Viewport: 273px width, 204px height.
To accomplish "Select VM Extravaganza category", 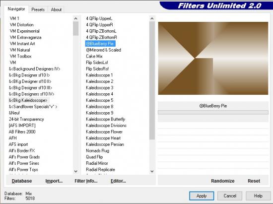I will click(26, 37).
